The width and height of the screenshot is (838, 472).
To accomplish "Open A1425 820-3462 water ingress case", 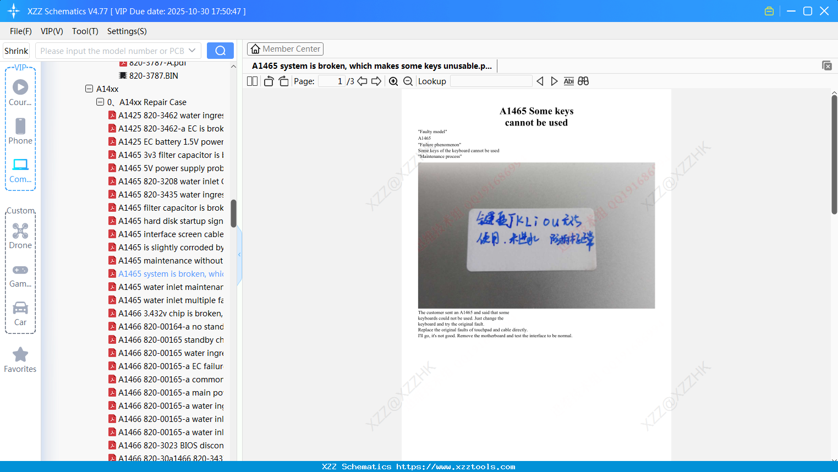I will (x=166, y=115).
